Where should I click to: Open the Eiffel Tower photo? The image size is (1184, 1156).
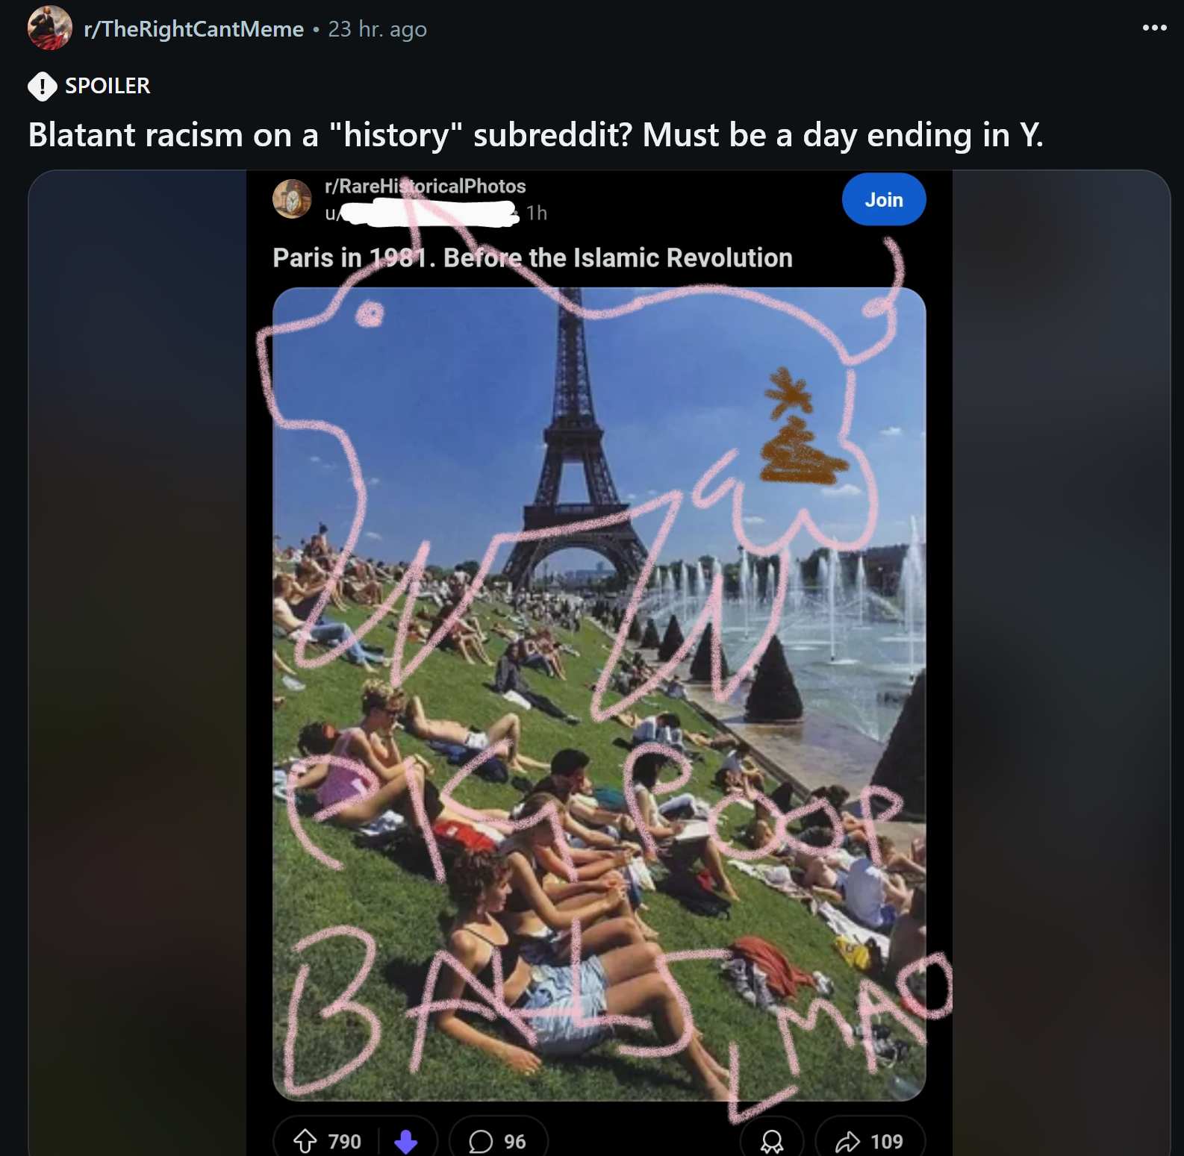(599, 694)
